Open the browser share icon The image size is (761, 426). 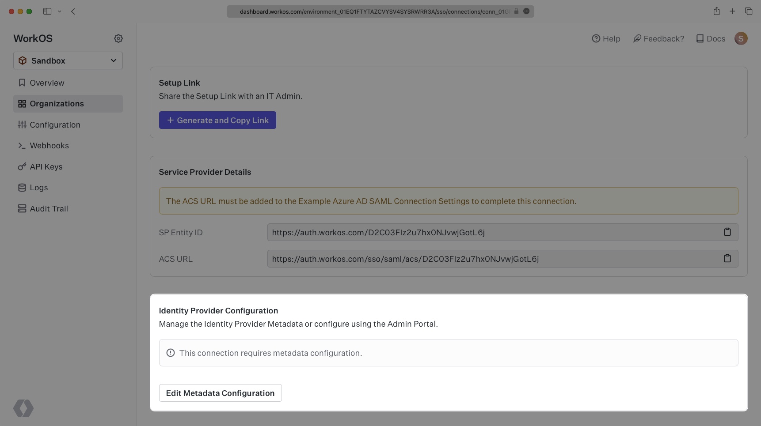[716, 11]
